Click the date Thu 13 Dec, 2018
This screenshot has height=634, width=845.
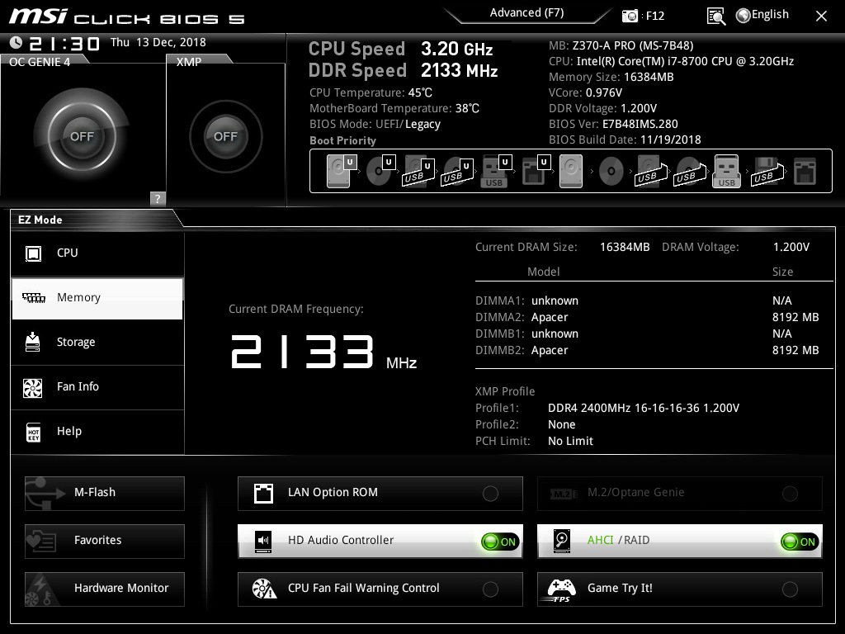point(158,42)
